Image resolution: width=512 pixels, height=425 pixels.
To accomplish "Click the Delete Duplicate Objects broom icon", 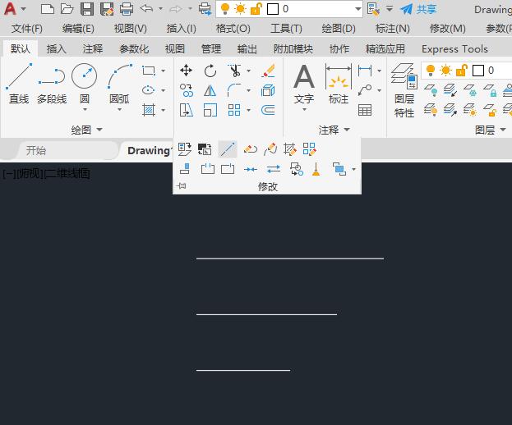I will pyautogui.click(x=316, y=169).
